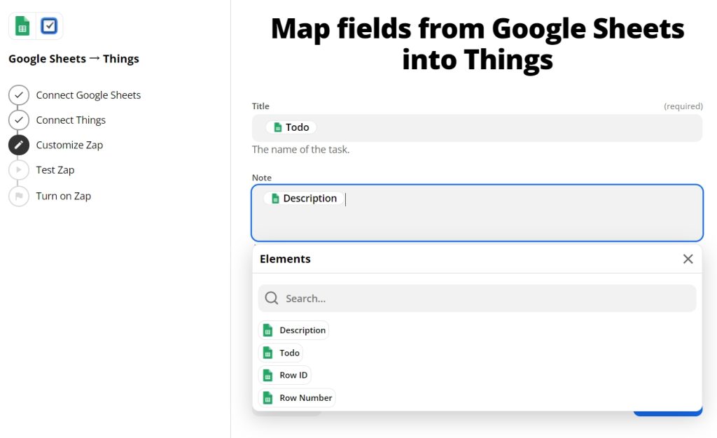
Task: Open the Test Zap step label
Action: (55, 170)
